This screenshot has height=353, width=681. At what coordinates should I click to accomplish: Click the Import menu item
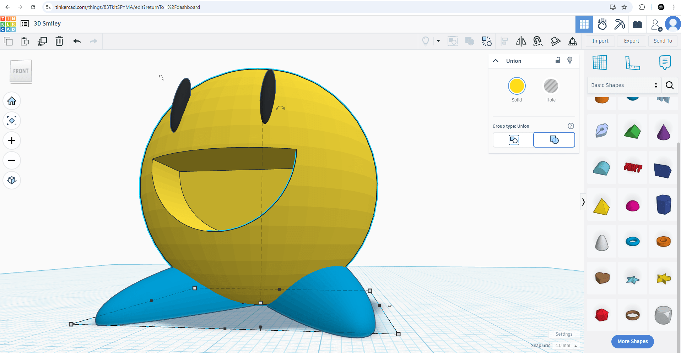(600, 41)
